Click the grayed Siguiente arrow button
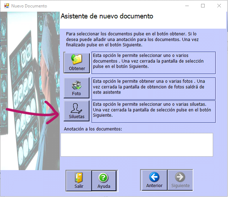Image resolution: width=228 pixels, height=197 pixels. [180, 180]
